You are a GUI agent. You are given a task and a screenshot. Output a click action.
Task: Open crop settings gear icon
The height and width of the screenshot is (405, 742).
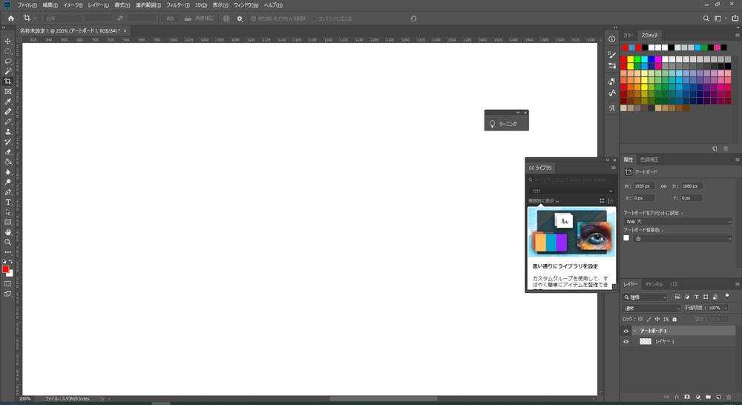[240, 19]
